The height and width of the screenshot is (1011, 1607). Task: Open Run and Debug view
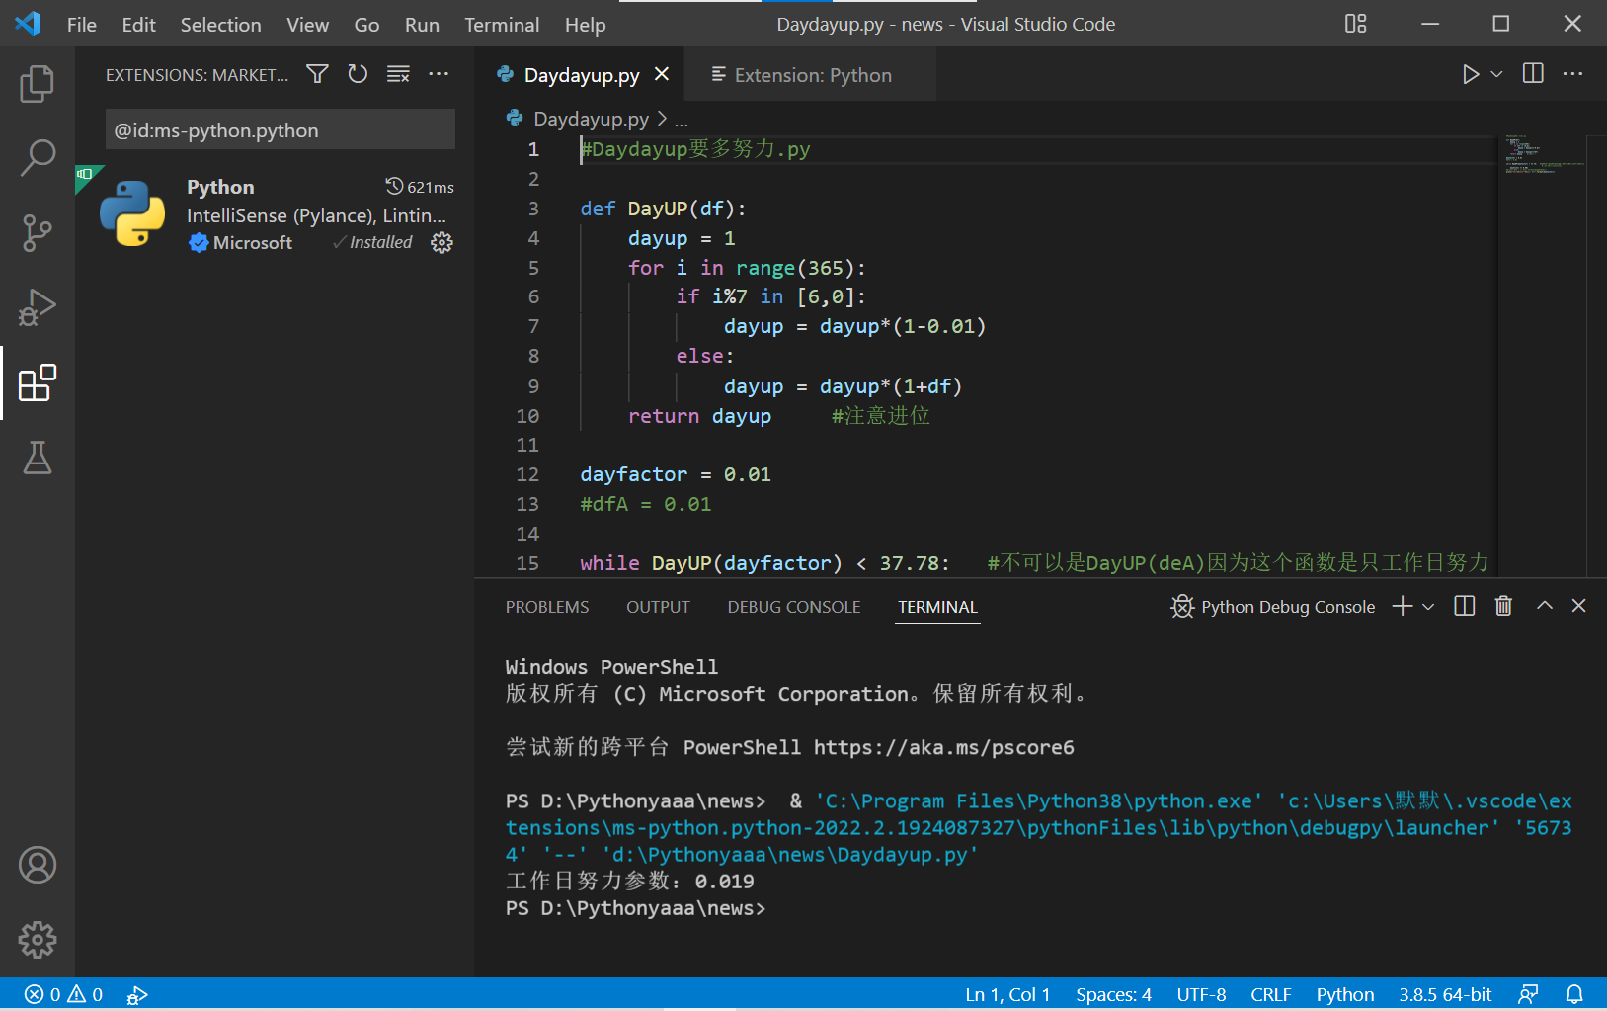pos(38,307)
